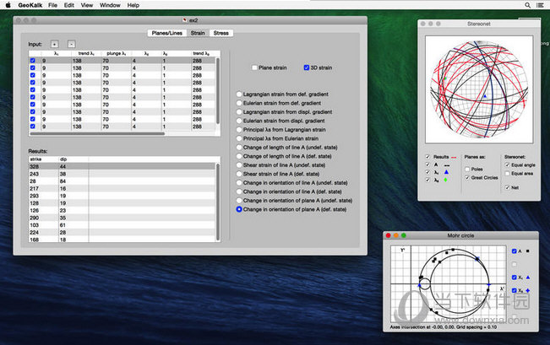Open the Window menu

pos(110,5)
